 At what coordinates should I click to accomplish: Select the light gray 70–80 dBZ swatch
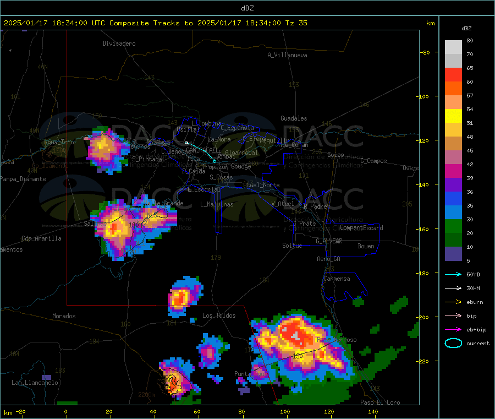coord(453,47)
